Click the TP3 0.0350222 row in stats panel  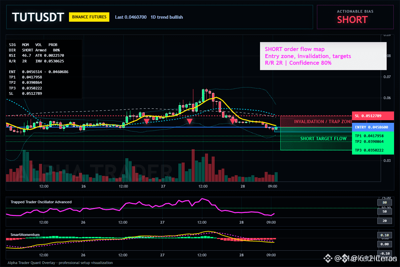(x=25, y=88)
